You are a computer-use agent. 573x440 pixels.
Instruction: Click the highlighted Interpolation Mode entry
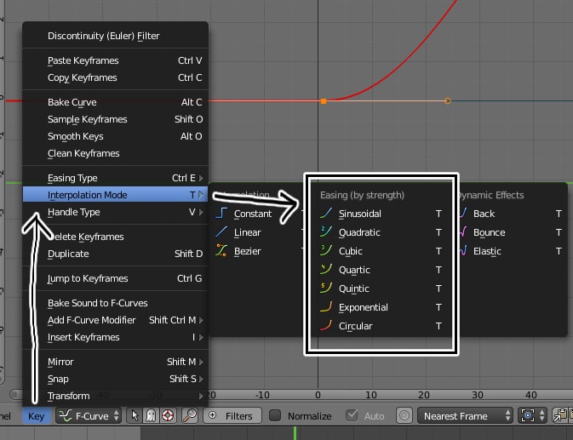click(x=115, y=195)
